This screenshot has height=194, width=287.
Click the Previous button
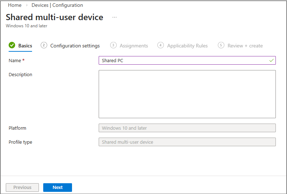[x=22, y=188]
